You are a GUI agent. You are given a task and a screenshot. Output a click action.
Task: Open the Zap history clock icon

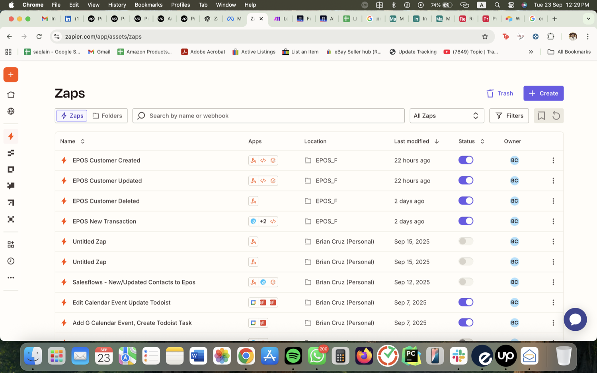coord(11,261)
